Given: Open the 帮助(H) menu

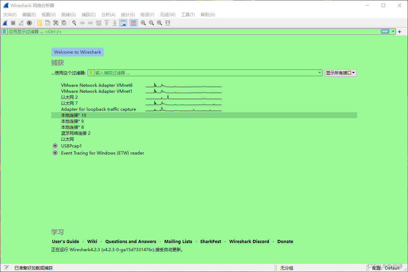Looking at the screenshot, I should click(208, 14).
